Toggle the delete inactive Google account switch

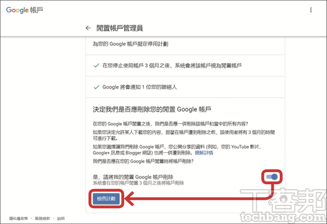click(x=272, y=177)
